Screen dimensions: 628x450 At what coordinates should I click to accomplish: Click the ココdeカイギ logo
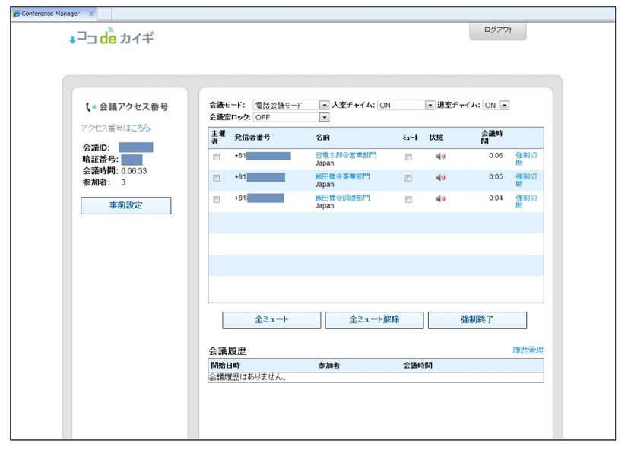pos(111,37)
